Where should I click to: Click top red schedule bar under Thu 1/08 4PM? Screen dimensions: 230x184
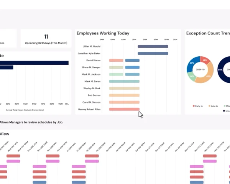[x=53, y=156]
